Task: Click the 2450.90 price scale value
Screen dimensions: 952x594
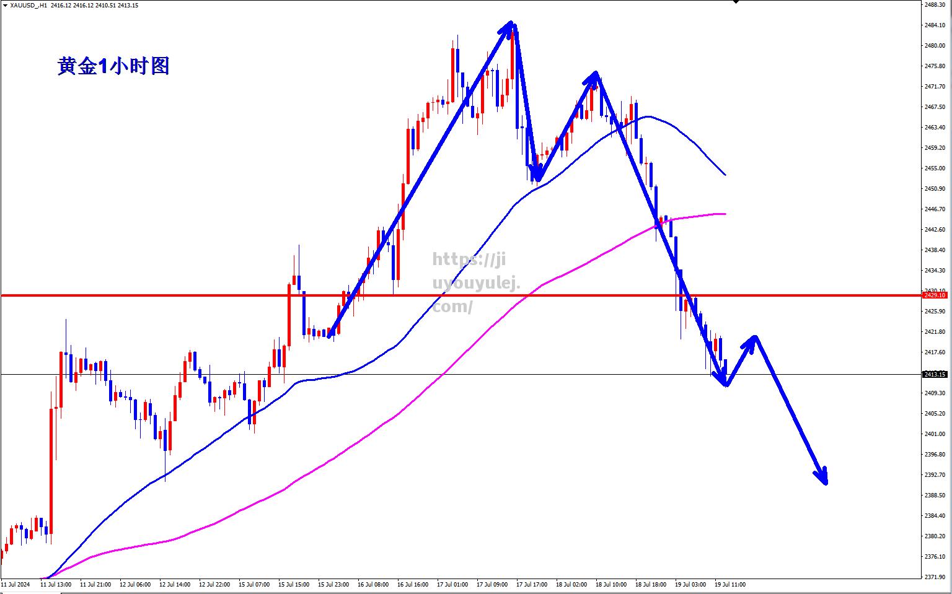Action: pos(935,189)
